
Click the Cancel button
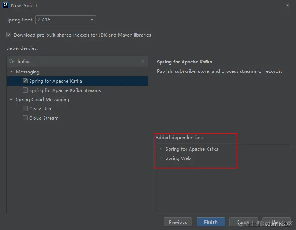(x=244, y=222)
